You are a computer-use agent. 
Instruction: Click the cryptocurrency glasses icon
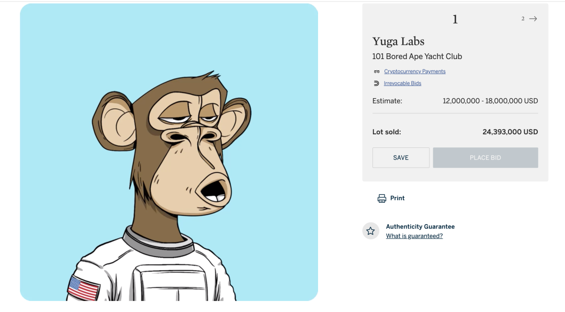point(377,72)
